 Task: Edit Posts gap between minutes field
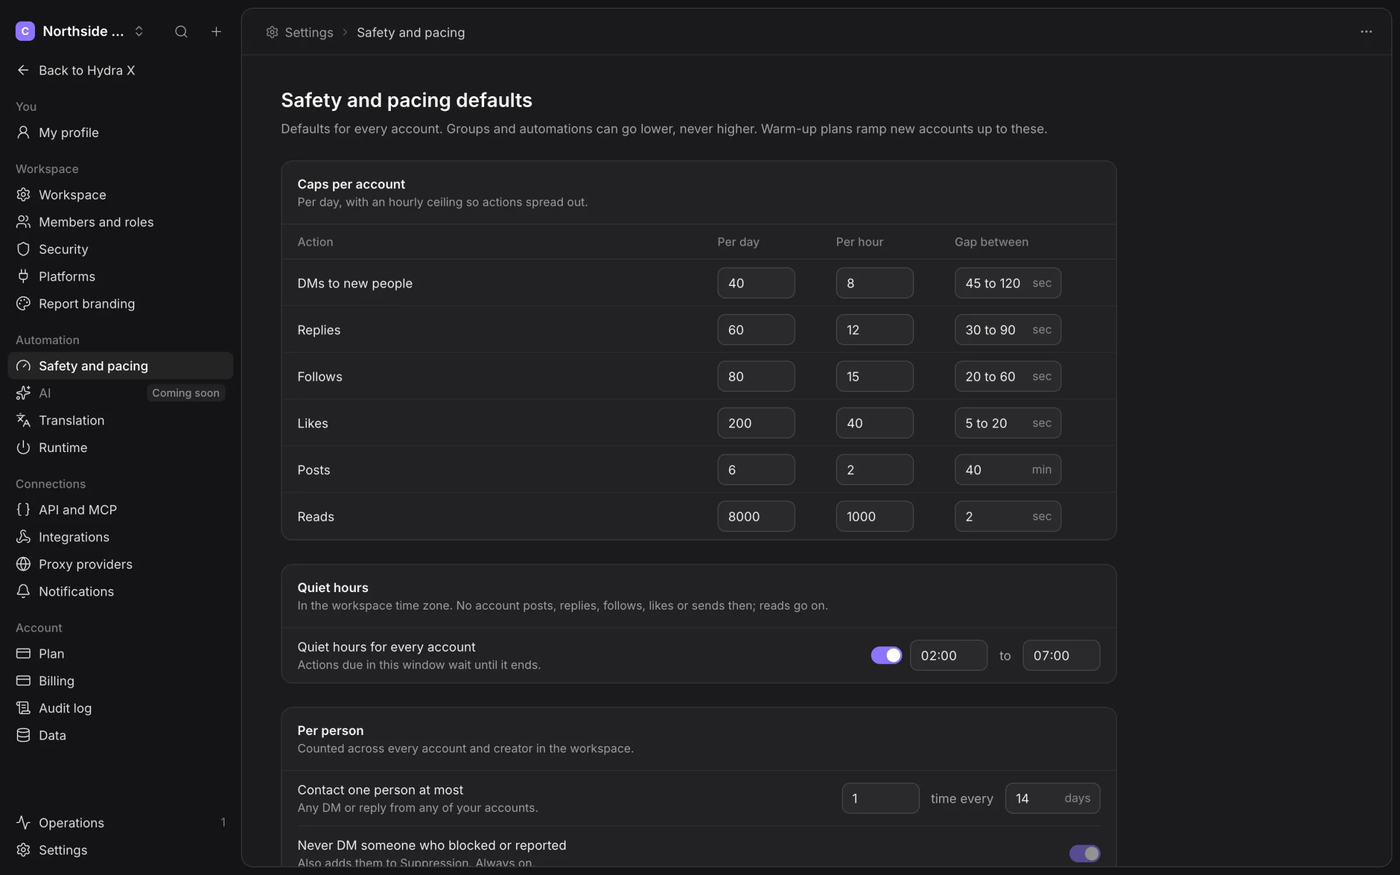tap(1007, 470)
